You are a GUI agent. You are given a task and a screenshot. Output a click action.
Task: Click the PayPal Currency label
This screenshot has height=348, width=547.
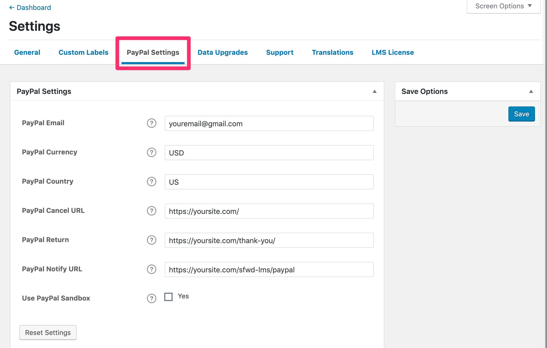[x=50, y=152]
